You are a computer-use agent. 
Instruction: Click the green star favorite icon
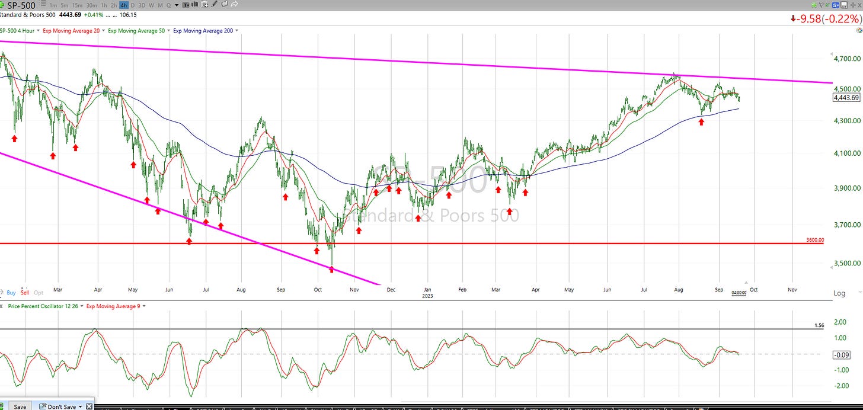point(814,5)
